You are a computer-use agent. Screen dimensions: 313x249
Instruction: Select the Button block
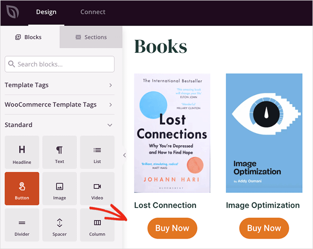(22, 189)
